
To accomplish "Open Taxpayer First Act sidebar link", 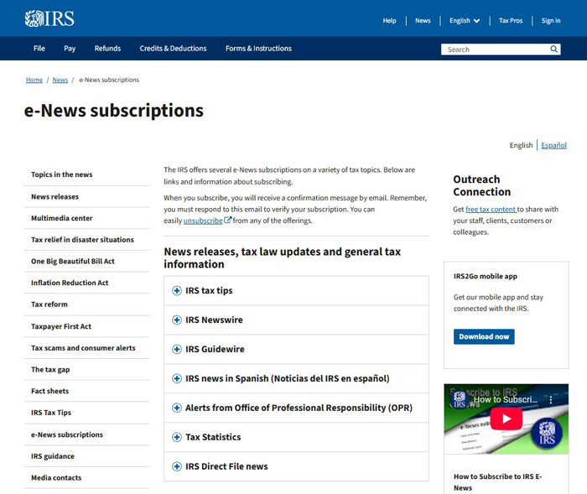I will click(x=61, y=326).
